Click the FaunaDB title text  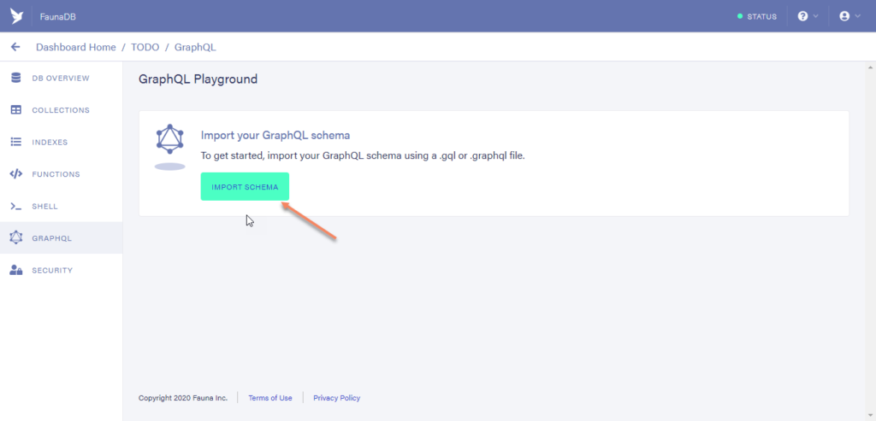tap(58, 17)
